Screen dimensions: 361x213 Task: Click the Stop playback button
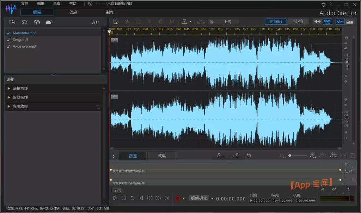(x=124, y=198)
